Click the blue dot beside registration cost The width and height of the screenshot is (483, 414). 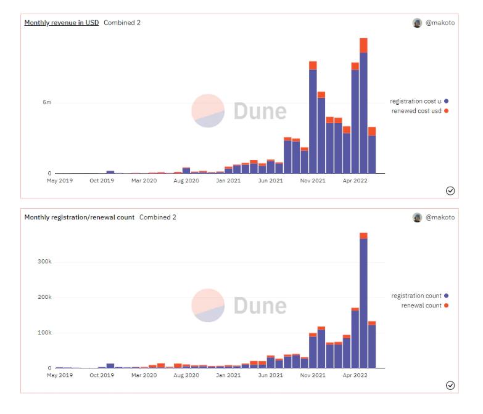pos(446,101)
